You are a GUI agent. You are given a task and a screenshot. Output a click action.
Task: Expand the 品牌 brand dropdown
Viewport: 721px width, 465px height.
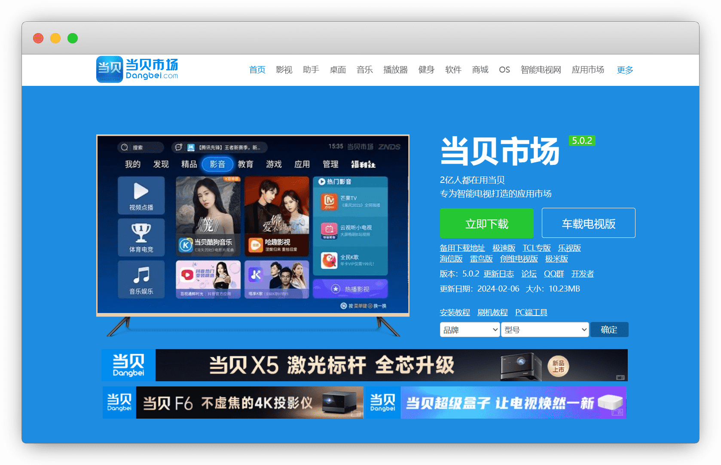point(470,330)
